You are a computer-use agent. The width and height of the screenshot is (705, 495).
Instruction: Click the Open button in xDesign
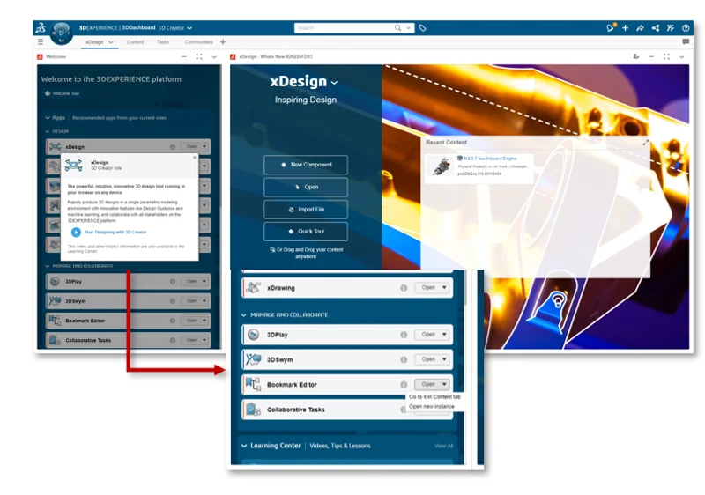click(306, 187)
